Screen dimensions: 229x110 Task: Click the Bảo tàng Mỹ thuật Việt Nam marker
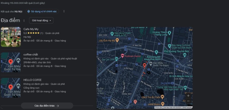coord(157,52)
